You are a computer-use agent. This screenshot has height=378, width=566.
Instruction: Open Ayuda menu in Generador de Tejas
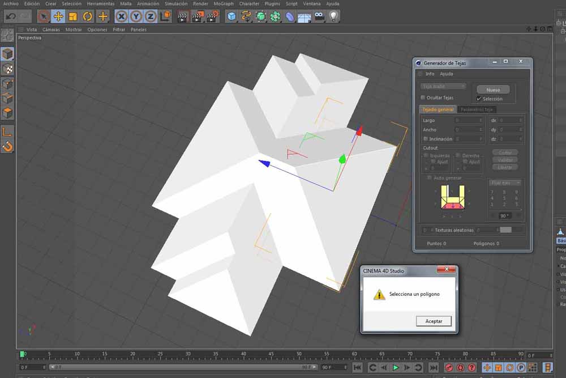(446, 74)
